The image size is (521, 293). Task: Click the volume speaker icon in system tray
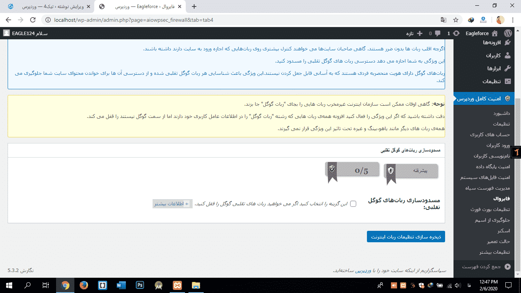457,285
